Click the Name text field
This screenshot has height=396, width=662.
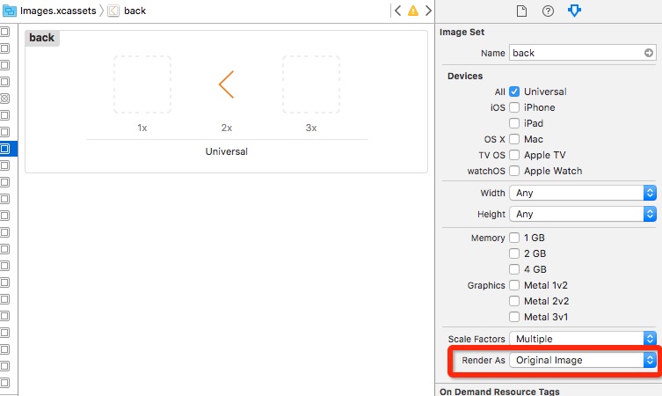tap(583, 53)
